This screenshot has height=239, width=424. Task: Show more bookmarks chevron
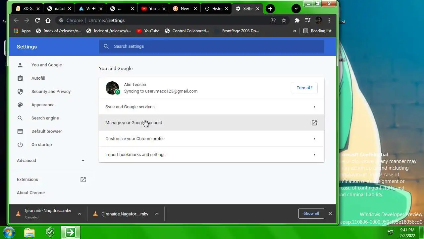(x=294, y=31)
